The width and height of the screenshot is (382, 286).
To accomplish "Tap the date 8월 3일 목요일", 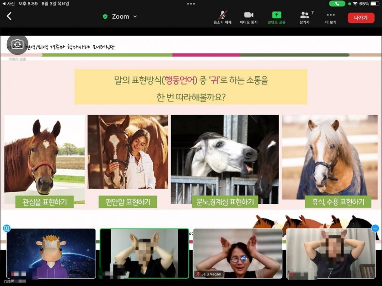I will (55, 3).
